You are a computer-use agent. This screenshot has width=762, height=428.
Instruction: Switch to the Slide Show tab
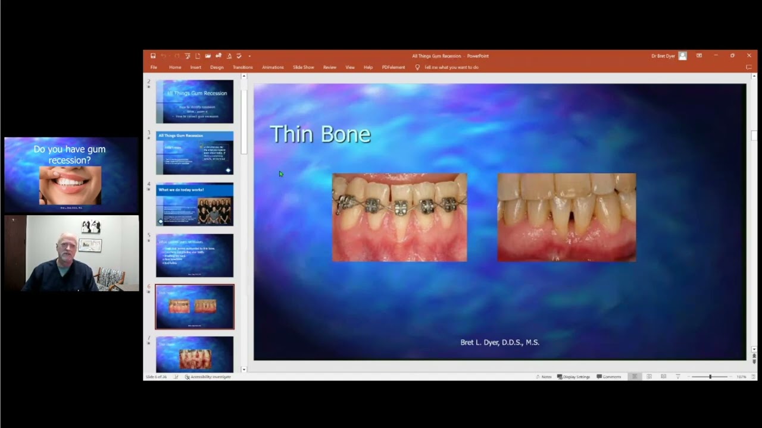[303, 67]
